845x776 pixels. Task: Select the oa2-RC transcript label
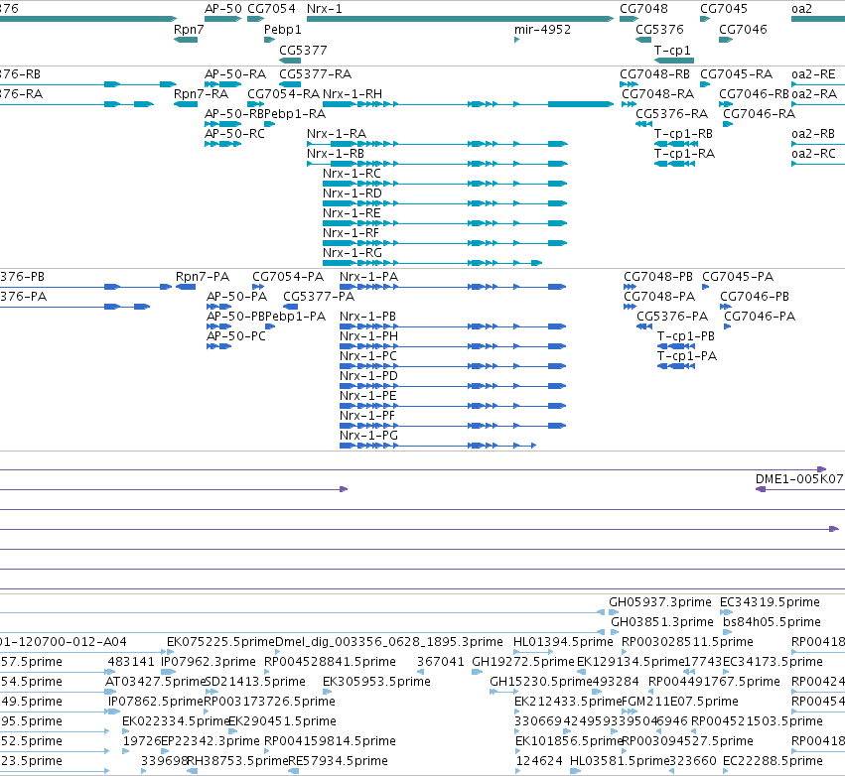[814, 154]
